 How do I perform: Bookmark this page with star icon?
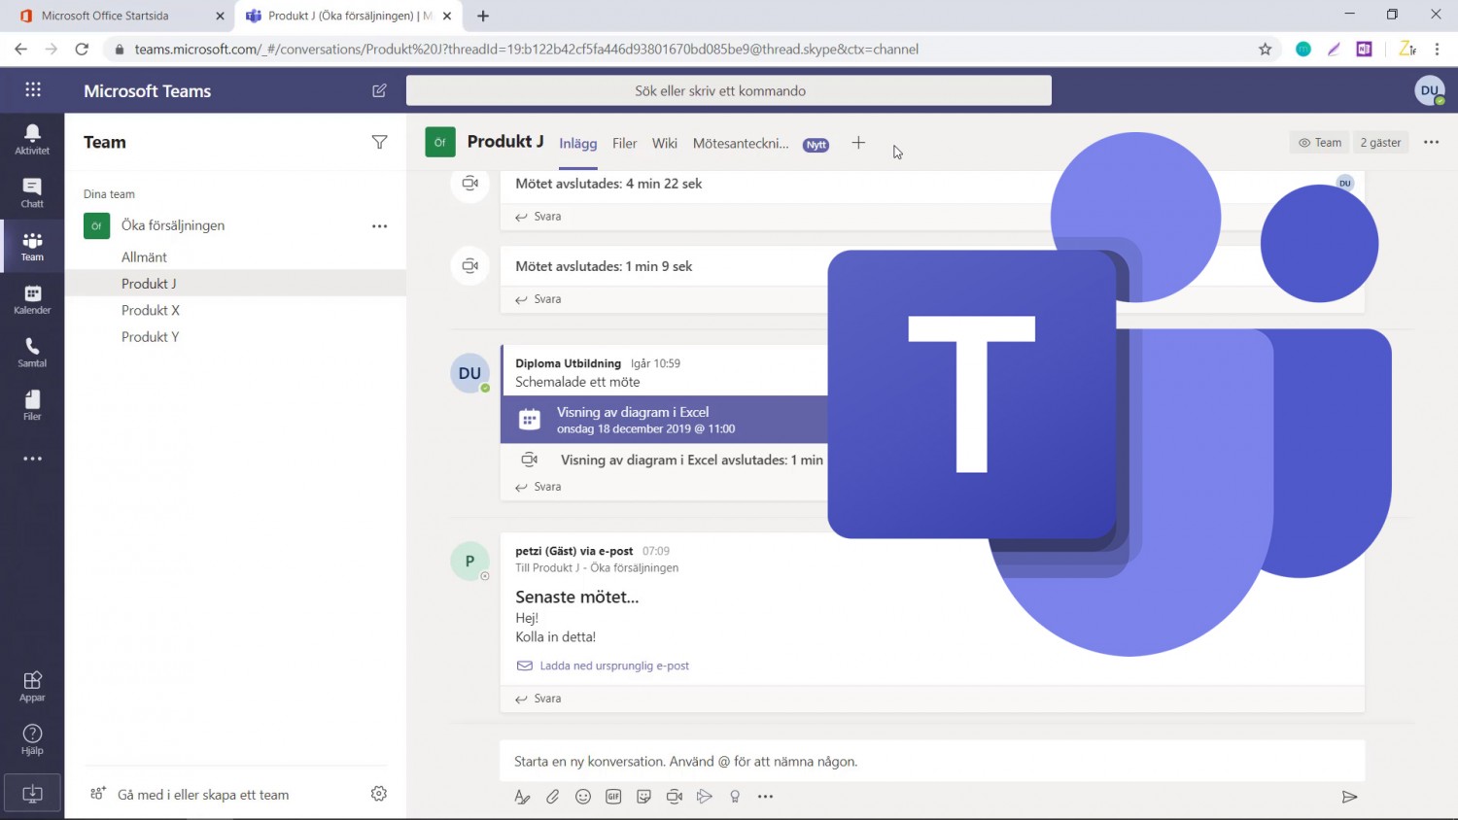point(1265,49)
